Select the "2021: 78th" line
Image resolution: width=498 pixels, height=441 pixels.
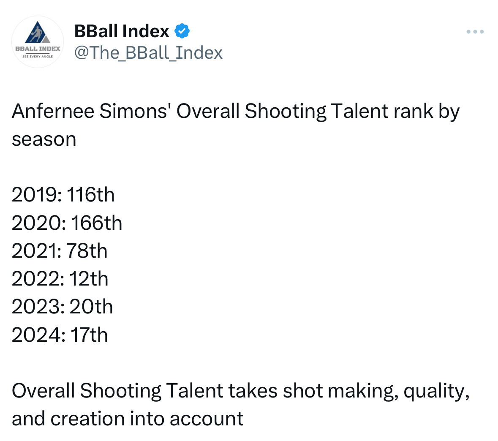point(60,250)
